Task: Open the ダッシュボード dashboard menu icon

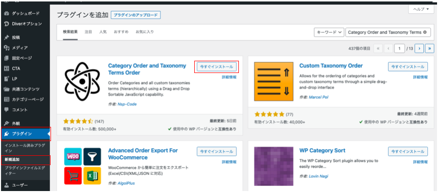Action: (7, 13)
